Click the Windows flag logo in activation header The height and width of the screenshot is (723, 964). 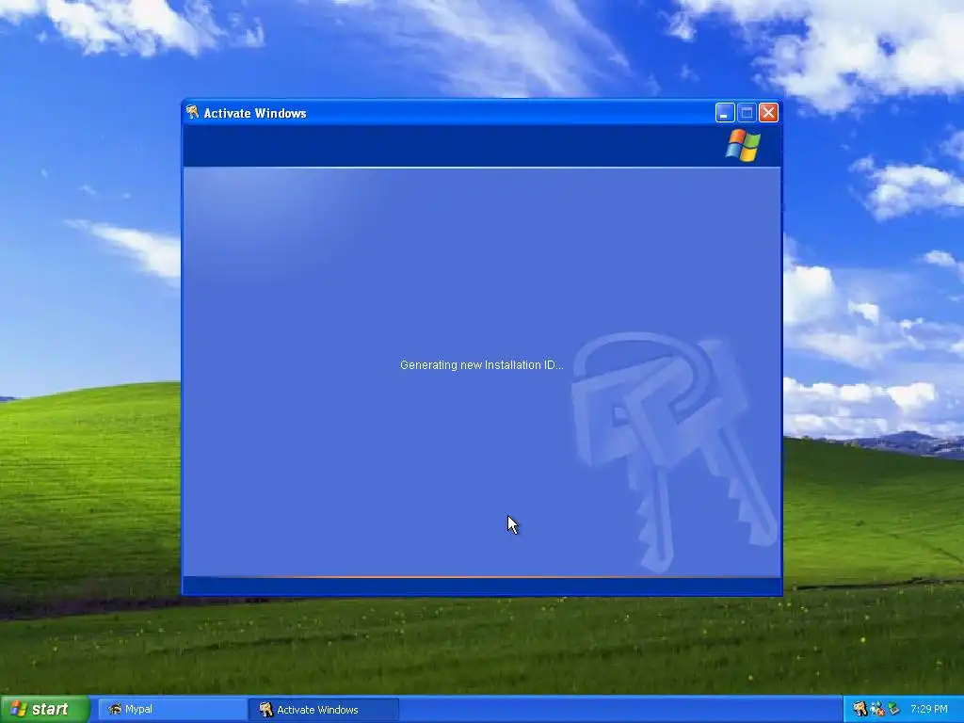point(743,146)
